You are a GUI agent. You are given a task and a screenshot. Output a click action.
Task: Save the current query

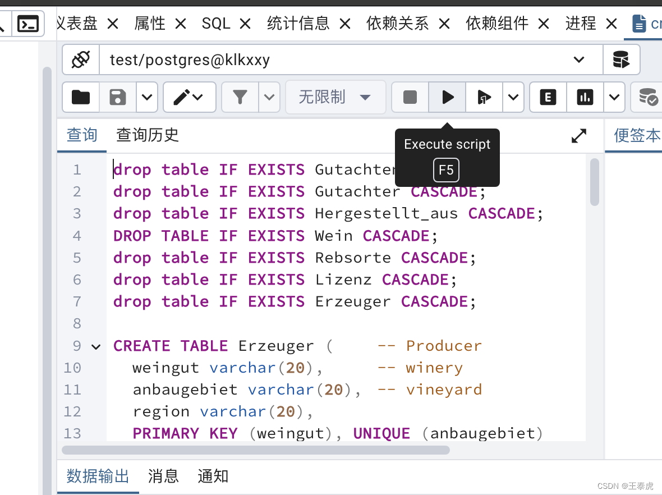(x=117, y=97)
